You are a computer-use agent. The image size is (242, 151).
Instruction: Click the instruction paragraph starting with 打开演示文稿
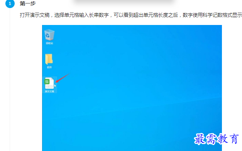131,15
